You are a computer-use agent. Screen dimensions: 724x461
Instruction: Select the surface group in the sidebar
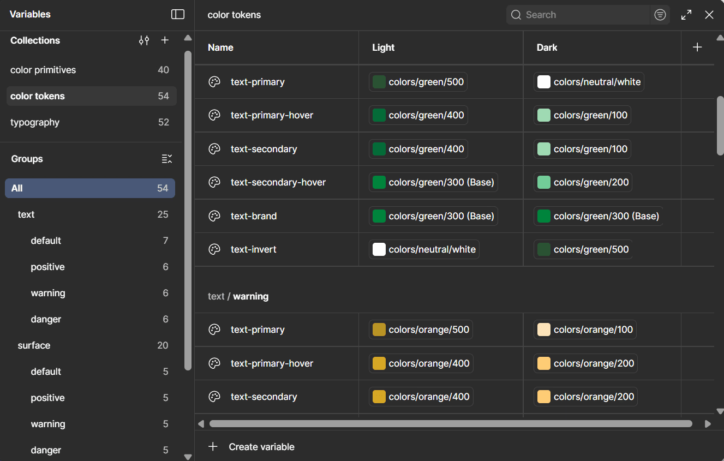[34, 345]
